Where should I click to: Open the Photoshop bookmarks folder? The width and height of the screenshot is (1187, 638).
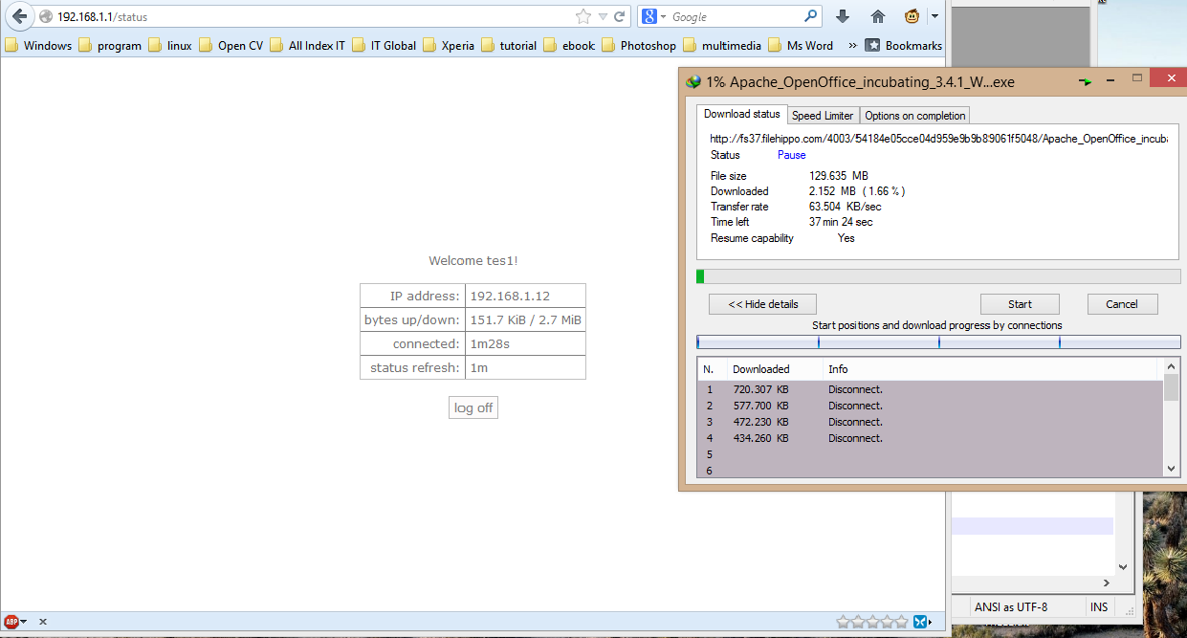638,45
